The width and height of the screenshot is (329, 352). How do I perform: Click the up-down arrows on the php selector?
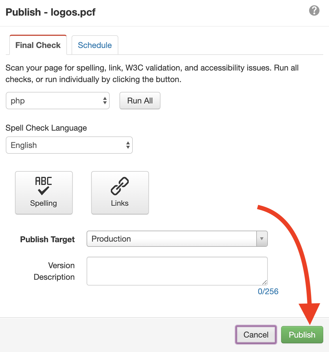[105, 101]
